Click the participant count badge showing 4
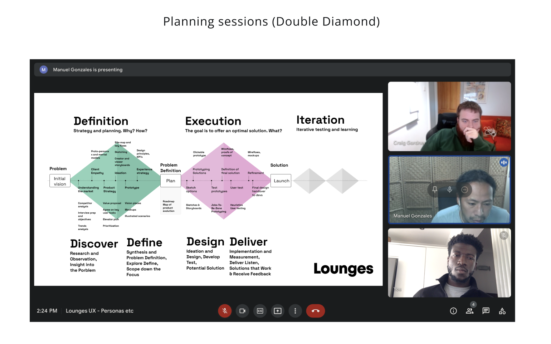Viewport: 551px width, 344px height. [473, 305]
